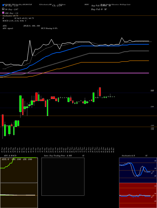Select the 'BUY Slowing @ 0%' signal text
The height and width of the screenshot is (208, 157).
[49, 28]
